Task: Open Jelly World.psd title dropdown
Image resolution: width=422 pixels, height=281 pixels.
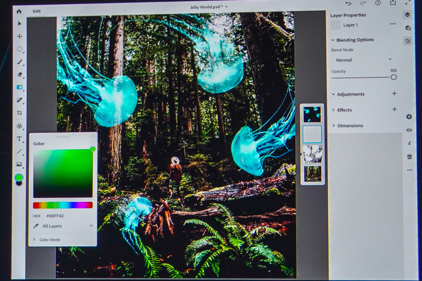Action: (x=209, y=7)
